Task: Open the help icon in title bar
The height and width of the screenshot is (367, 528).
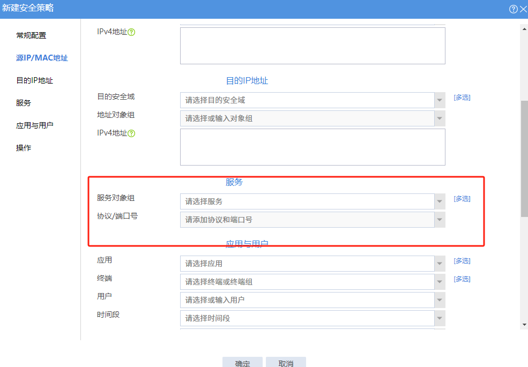Action: [x=513, y=9]
